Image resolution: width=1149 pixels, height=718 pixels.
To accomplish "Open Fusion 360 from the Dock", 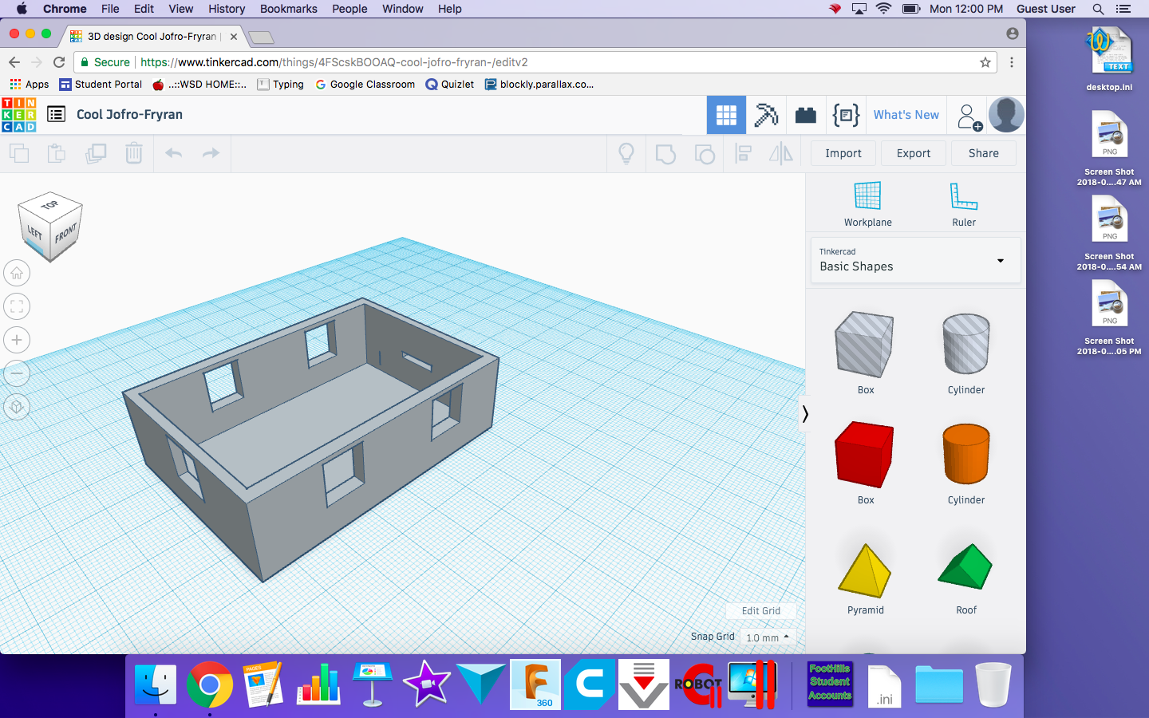I will 536,684.
